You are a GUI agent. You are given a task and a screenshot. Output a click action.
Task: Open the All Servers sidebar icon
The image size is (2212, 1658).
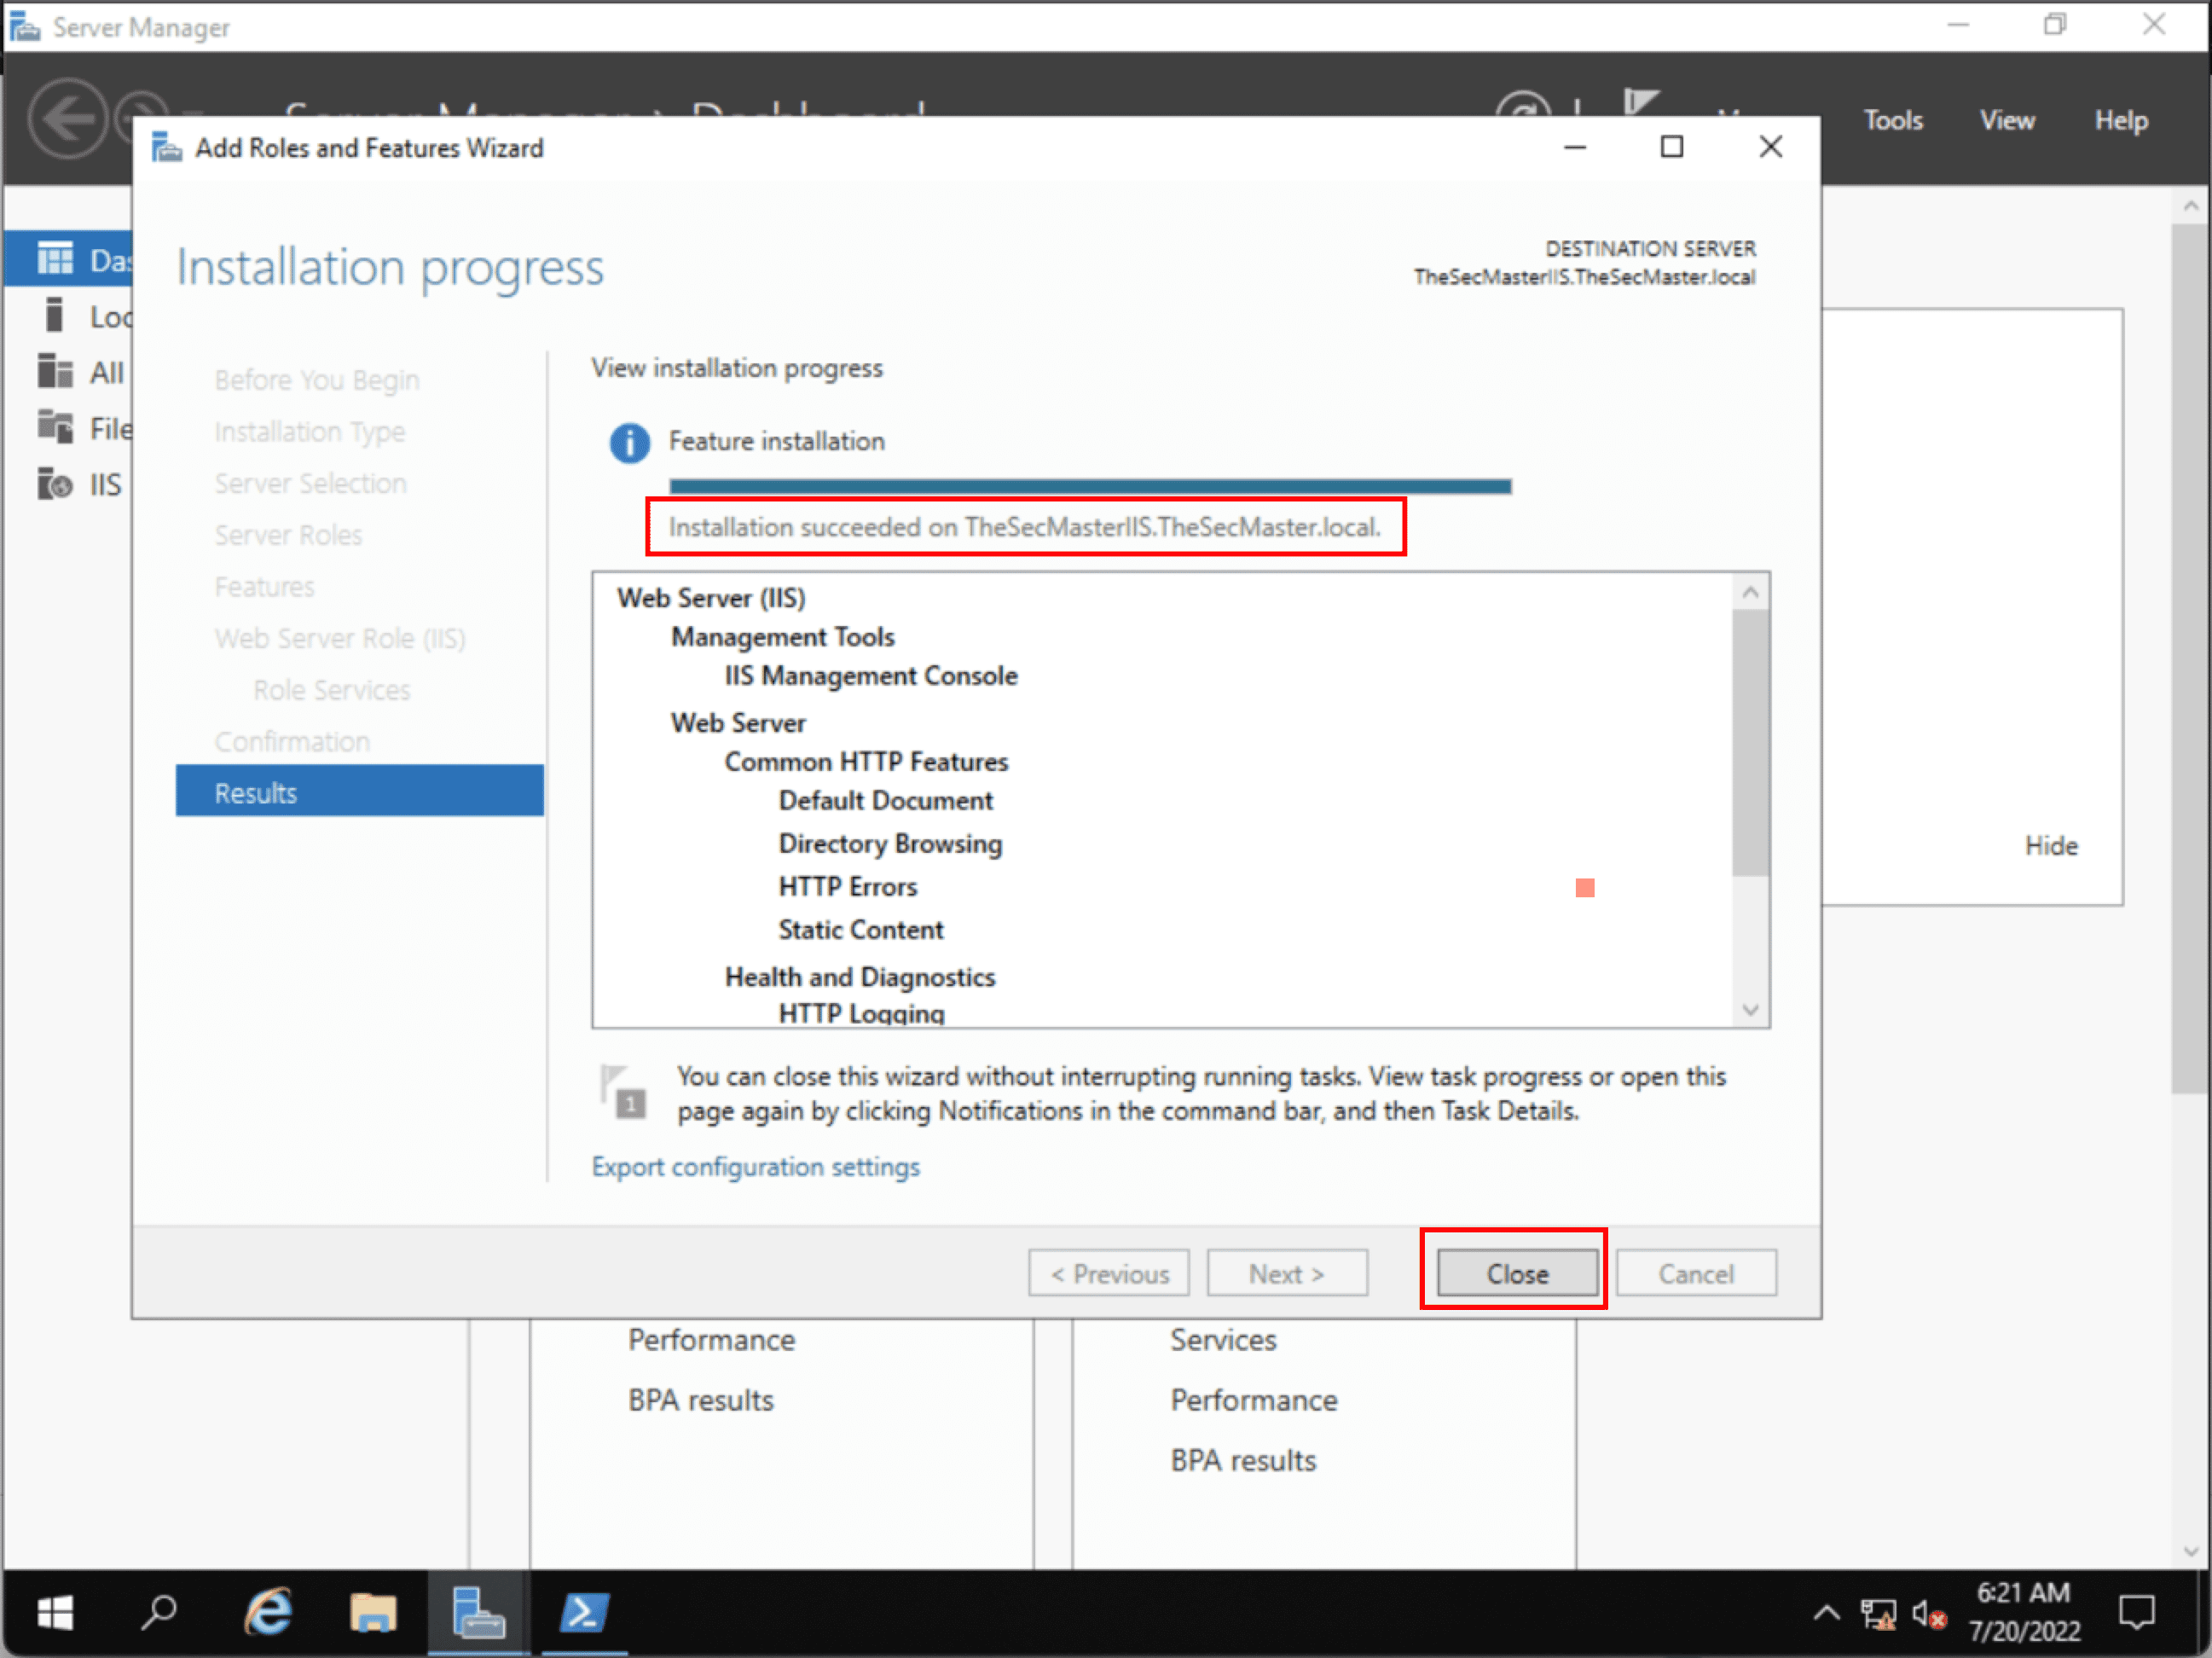[x=55, y=370]
